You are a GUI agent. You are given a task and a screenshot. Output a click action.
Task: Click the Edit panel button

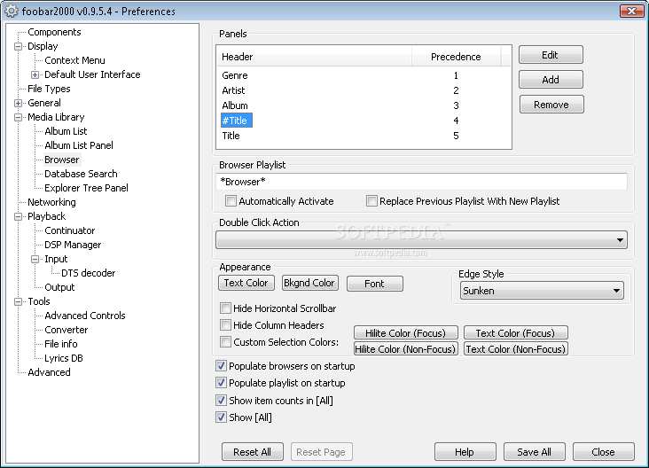pyautogui.click(x=551, y=55)
